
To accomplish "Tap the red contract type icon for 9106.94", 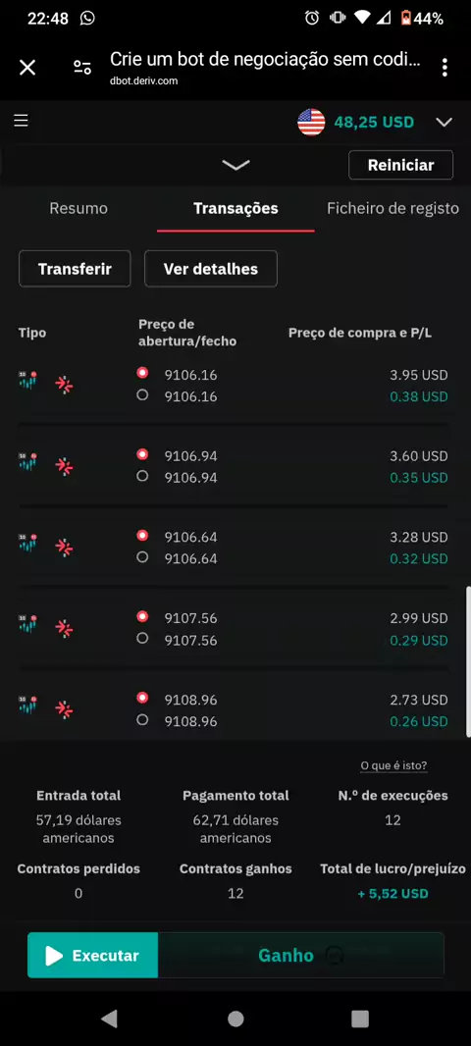I will [x=64, y=466].
